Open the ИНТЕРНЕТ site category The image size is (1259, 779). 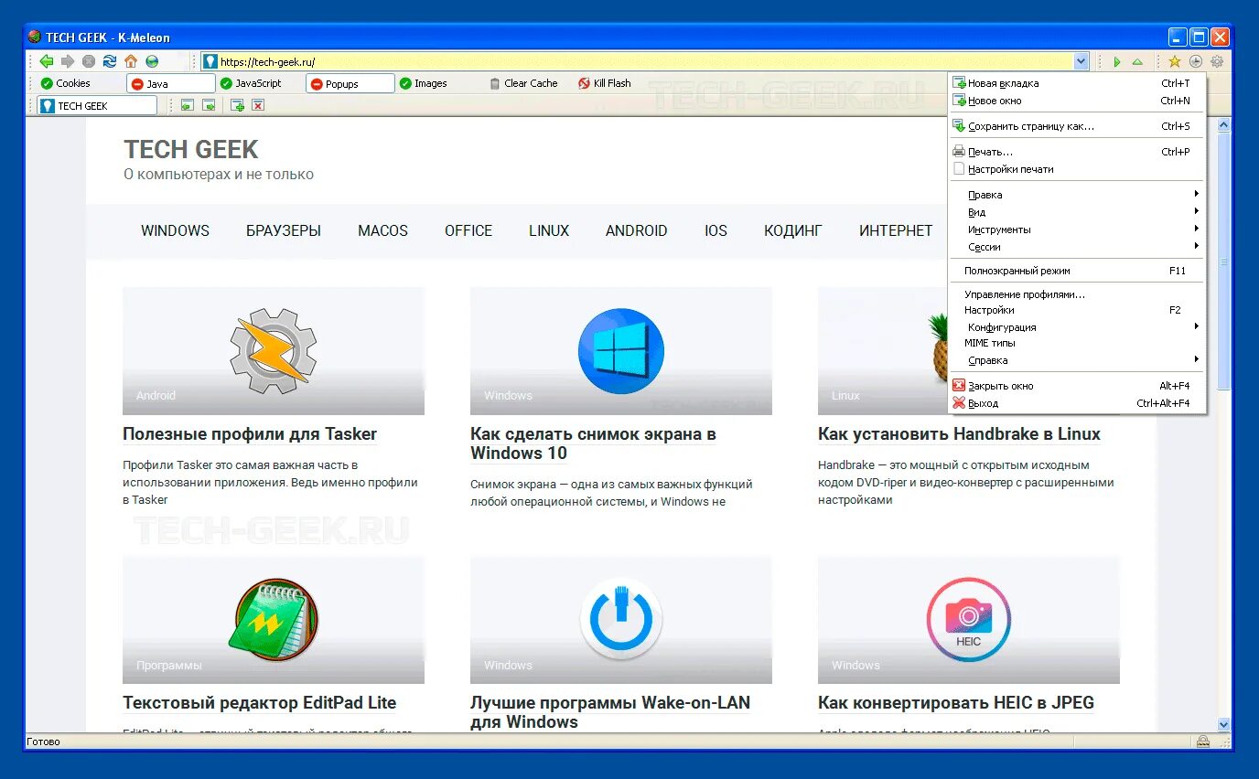coord(896,230)
